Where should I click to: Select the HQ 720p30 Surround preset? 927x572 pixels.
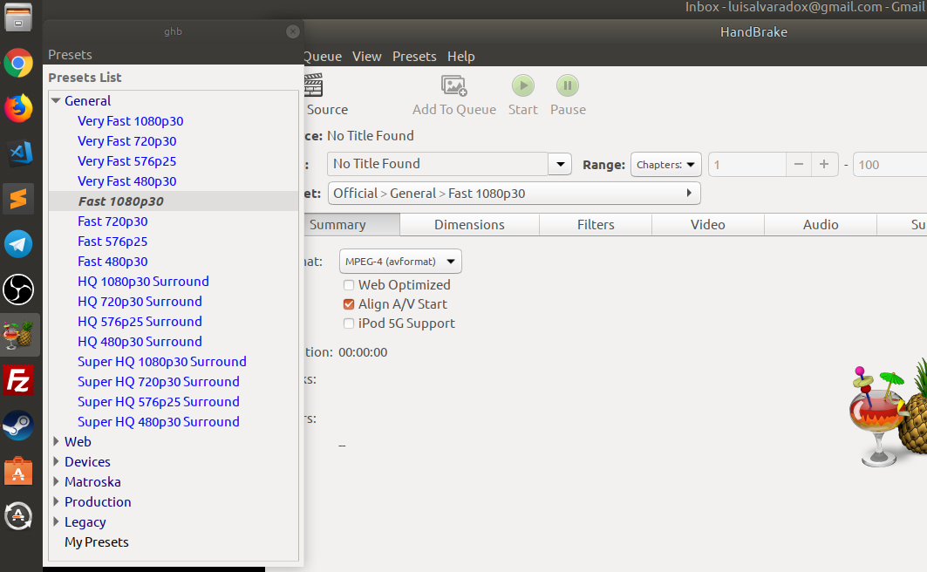140,302
